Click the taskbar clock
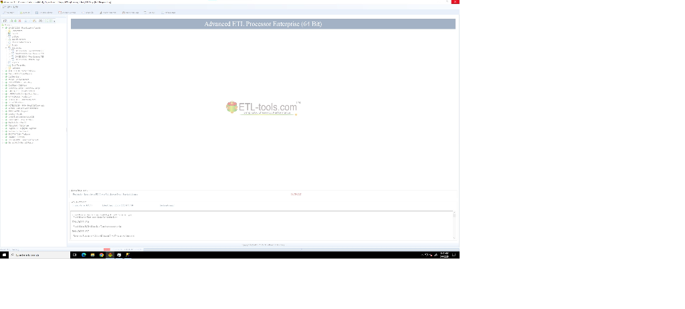 444,255
